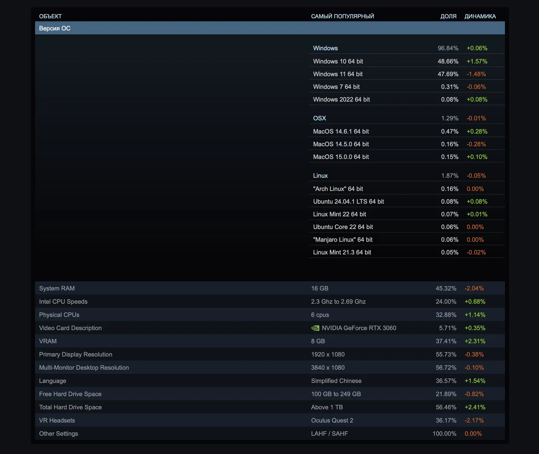The height and width of the screenshot is (454, 539).
Task: Click the +0.28% change for MacOS 14.6.1
Action: tap(477, 131)
